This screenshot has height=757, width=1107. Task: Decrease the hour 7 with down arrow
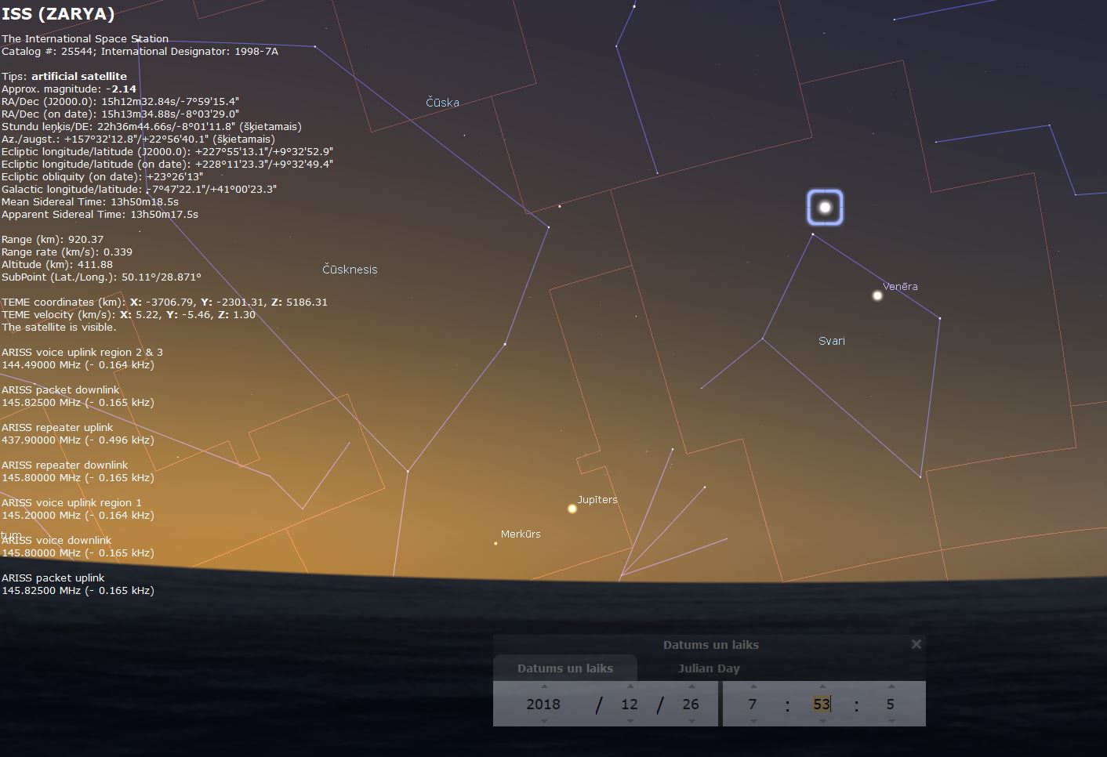[753, 721]
